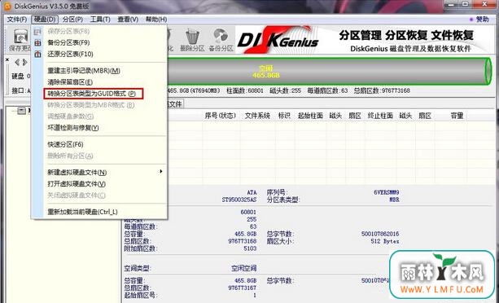Click the ST9500325AS model text
Image resolution: width=499 pixels, height=303 pixels.
coord(239,200)
